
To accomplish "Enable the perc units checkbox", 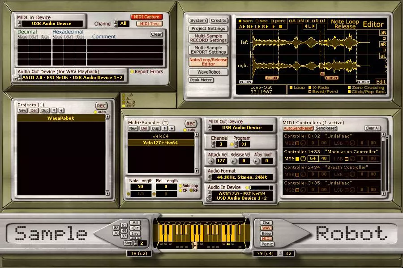I will coord(272,21).
